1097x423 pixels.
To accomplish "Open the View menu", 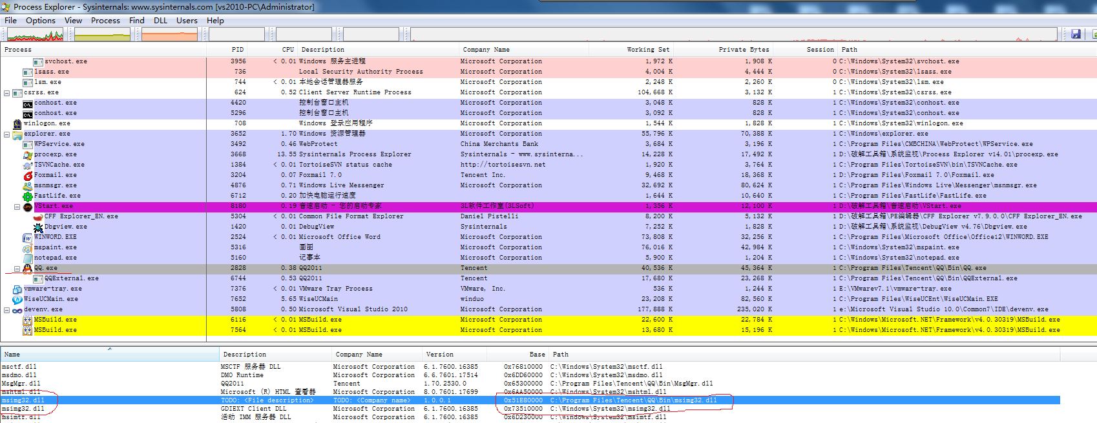I will (x=73, y=20).
